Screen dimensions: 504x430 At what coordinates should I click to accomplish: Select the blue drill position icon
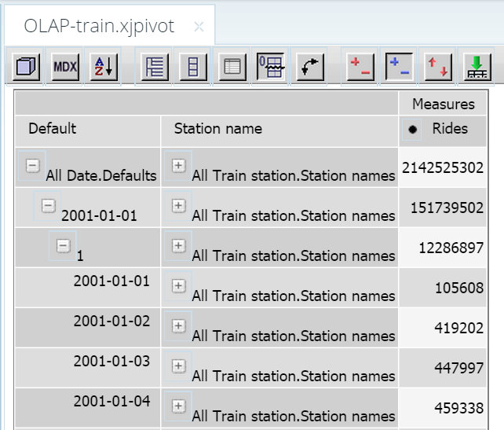(x=400, y=67)
